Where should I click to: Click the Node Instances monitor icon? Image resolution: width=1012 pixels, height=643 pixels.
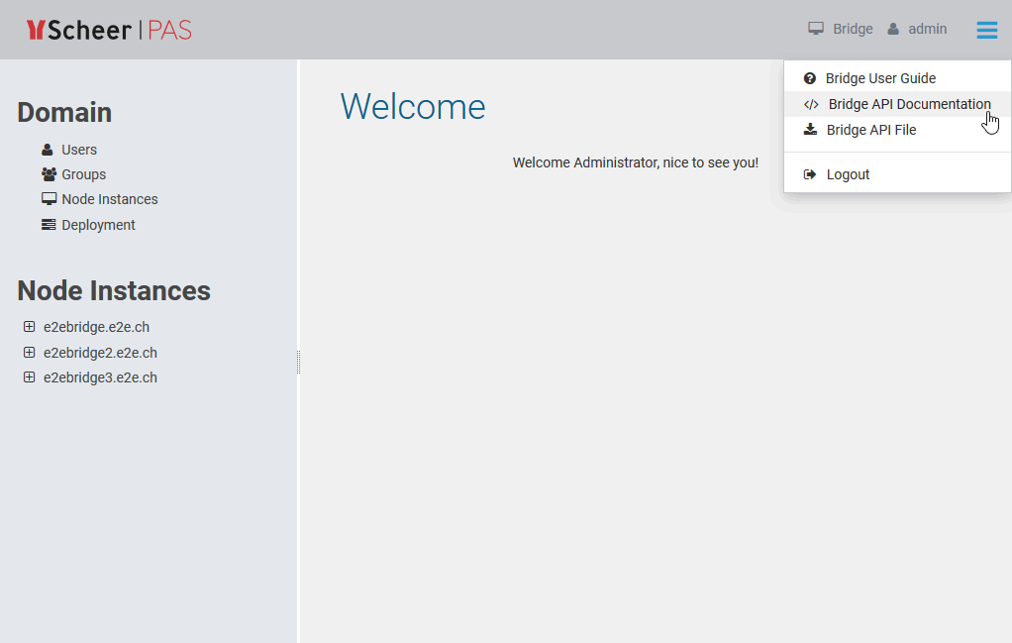point(48,198)
